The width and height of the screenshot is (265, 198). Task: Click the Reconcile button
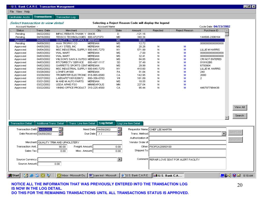[235, 139]
